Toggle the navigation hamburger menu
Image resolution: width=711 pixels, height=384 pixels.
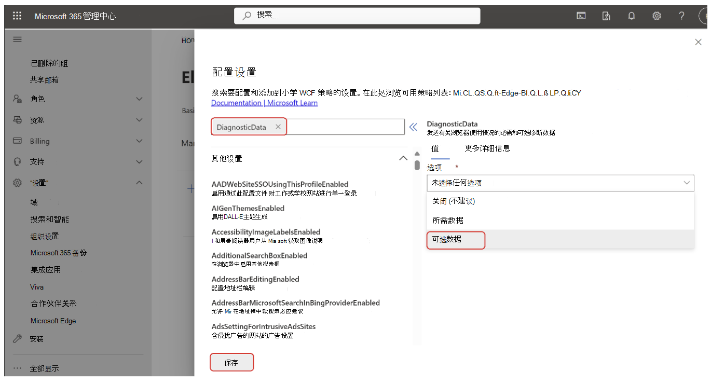point(17,39)
